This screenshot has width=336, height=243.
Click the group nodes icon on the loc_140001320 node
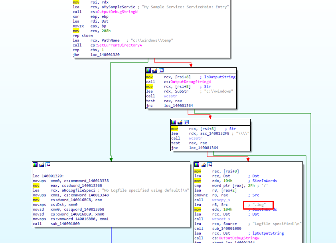pos(47,164)
